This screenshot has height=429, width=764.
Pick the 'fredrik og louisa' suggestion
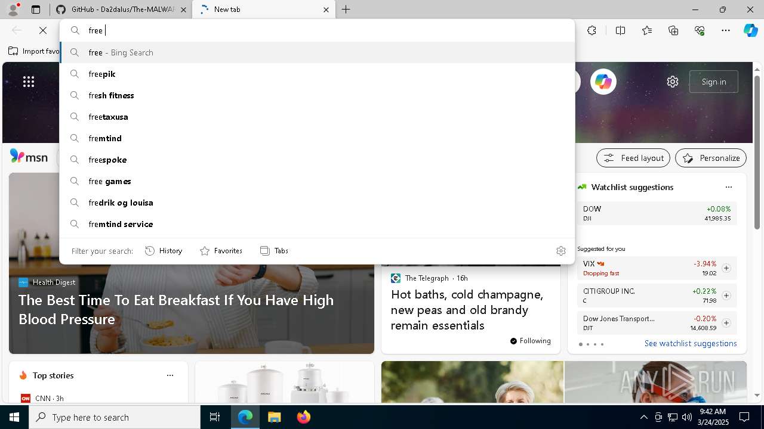(x=317, y=203)
